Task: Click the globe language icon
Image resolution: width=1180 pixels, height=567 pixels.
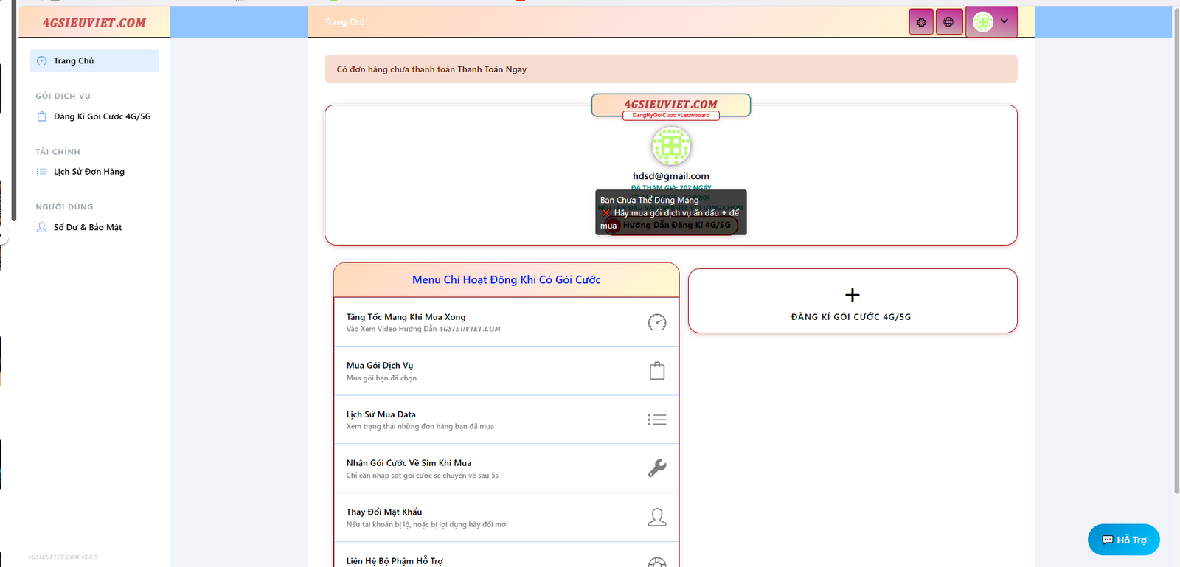Action: point(948,22)
